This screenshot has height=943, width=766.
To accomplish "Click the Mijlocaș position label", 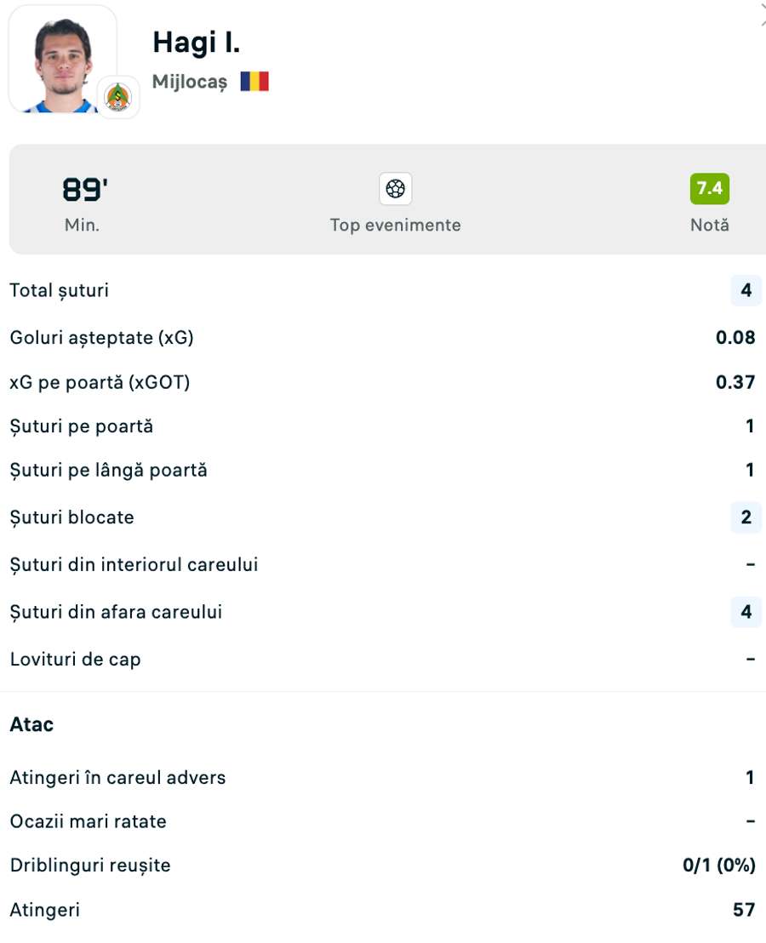I will (x=190, y=82).
